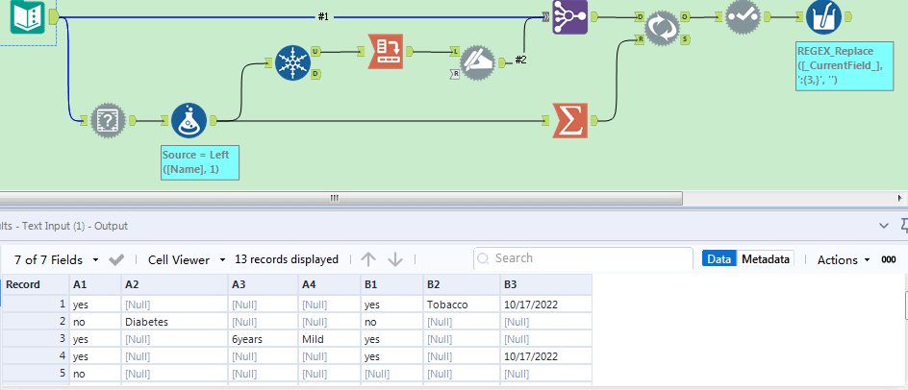Open the 7 of 7 Fields dropdown
Image resolution: width=908 pixels, height=390 pixels.
click(x=57, y=259)
